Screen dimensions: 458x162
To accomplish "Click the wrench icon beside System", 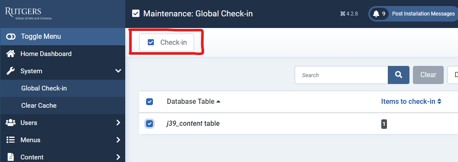I will coord(10,71).
